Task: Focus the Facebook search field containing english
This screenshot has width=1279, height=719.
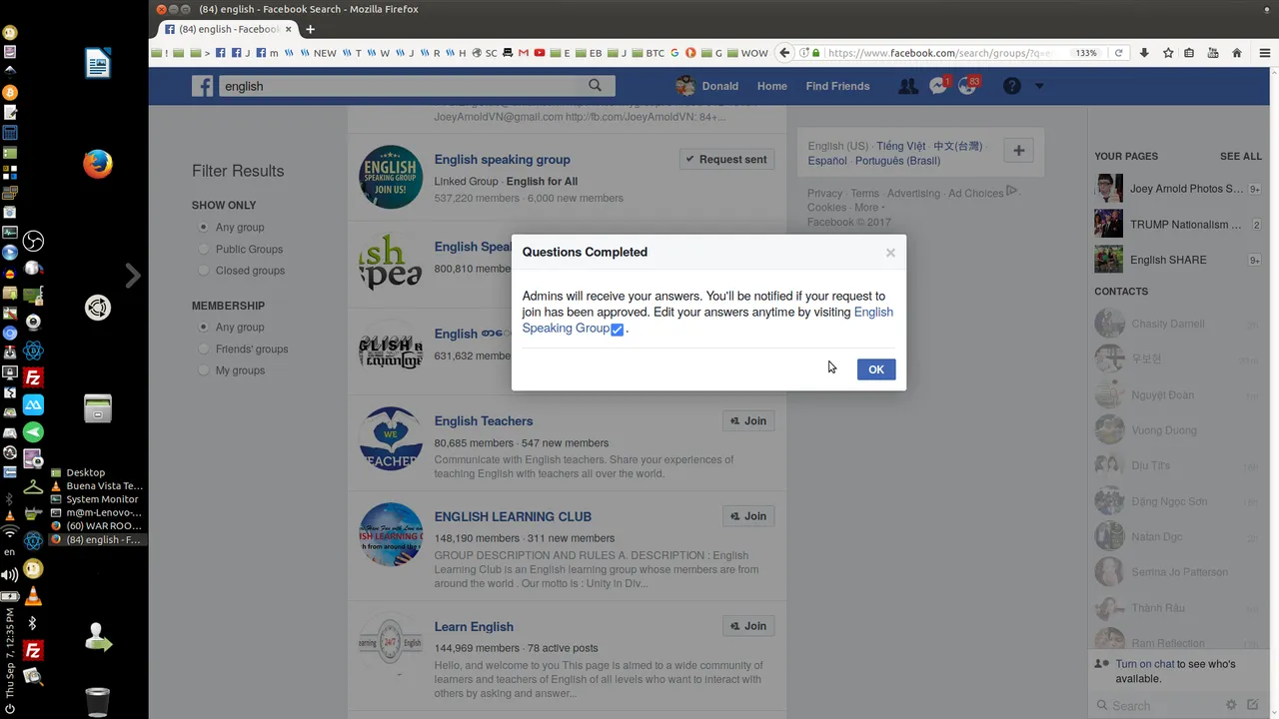Action: tap(400, 86)
